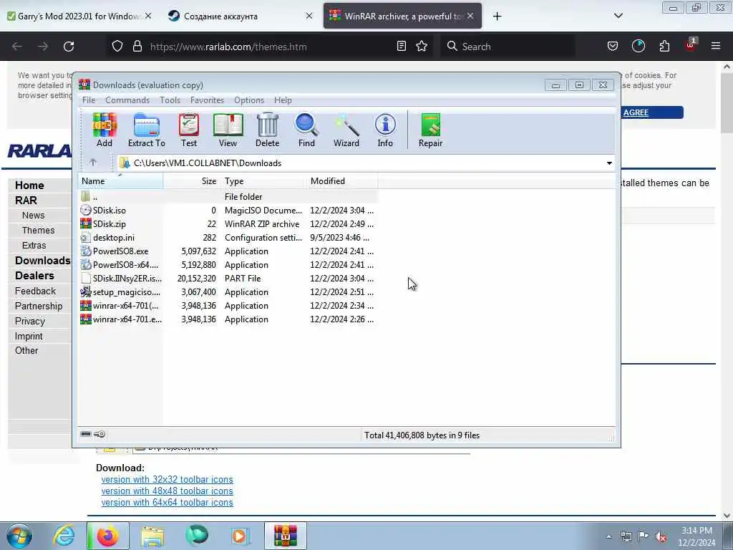Screen dimensions: 733x550
Task: Open Windows Explorer folder on taskbar
Action: (152, 536)
